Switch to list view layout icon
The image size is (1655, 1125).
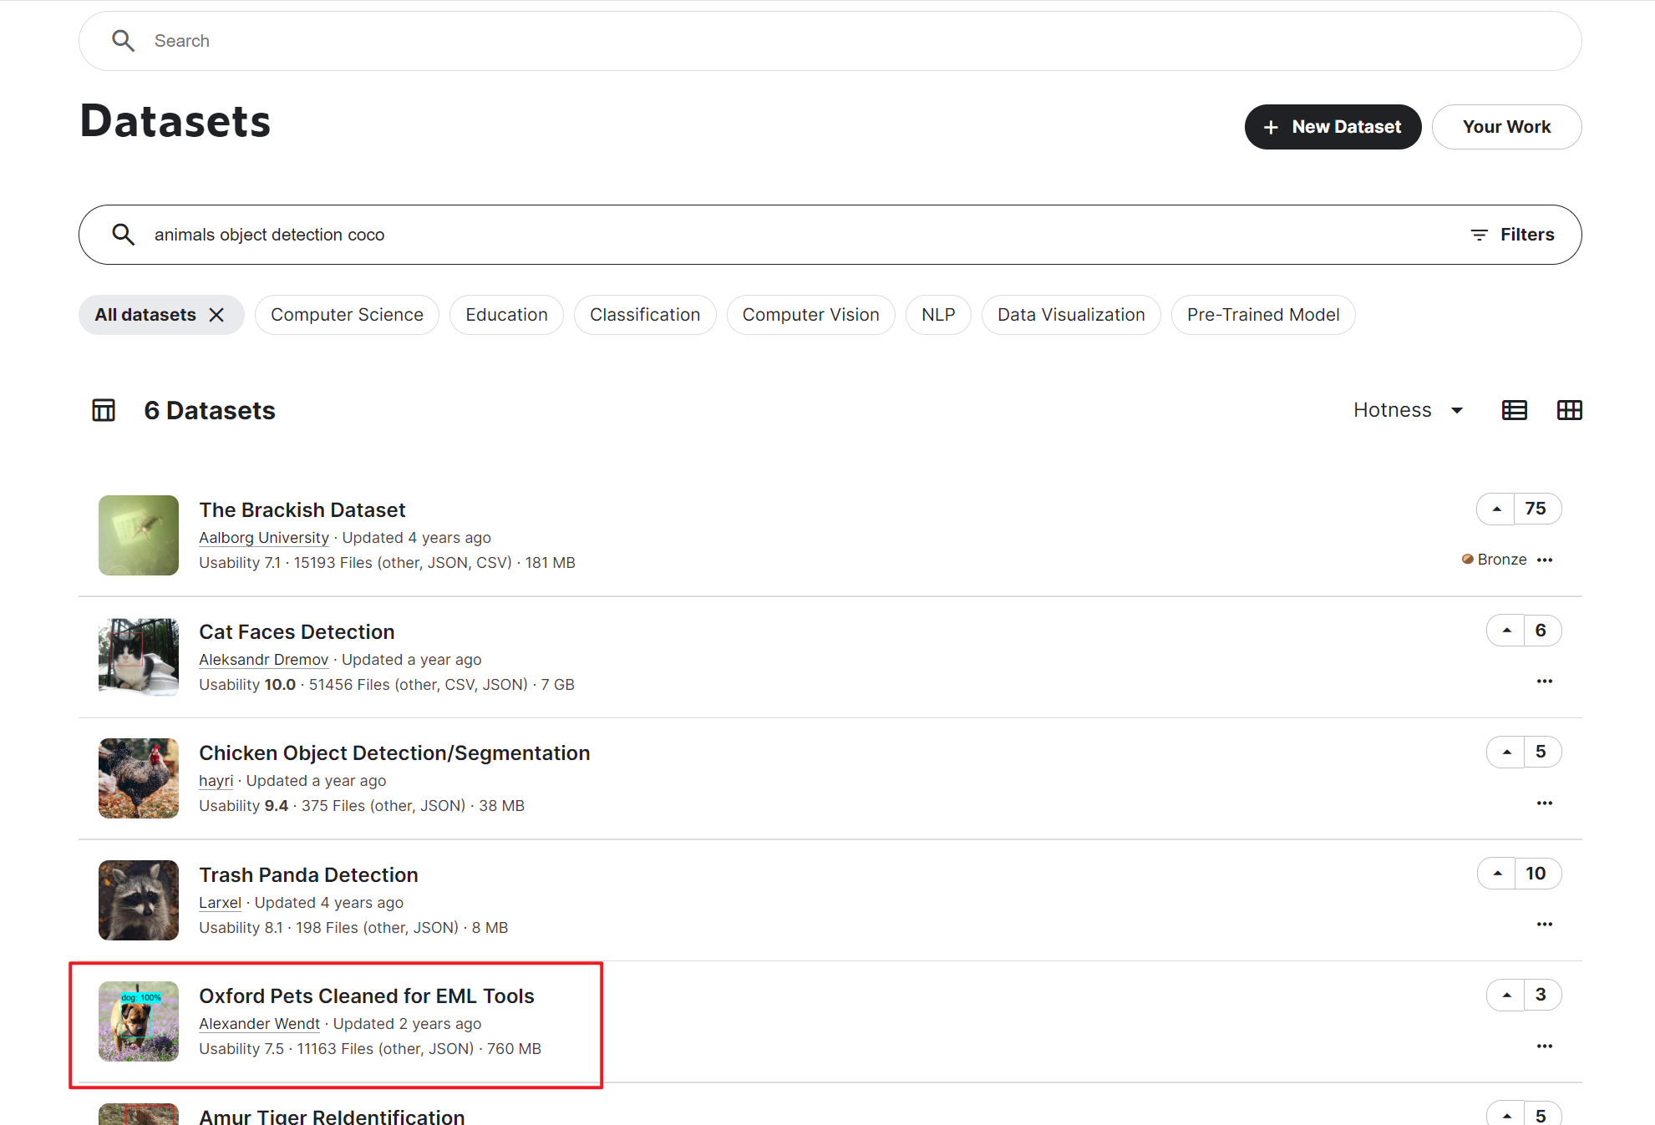(1514, 410)
